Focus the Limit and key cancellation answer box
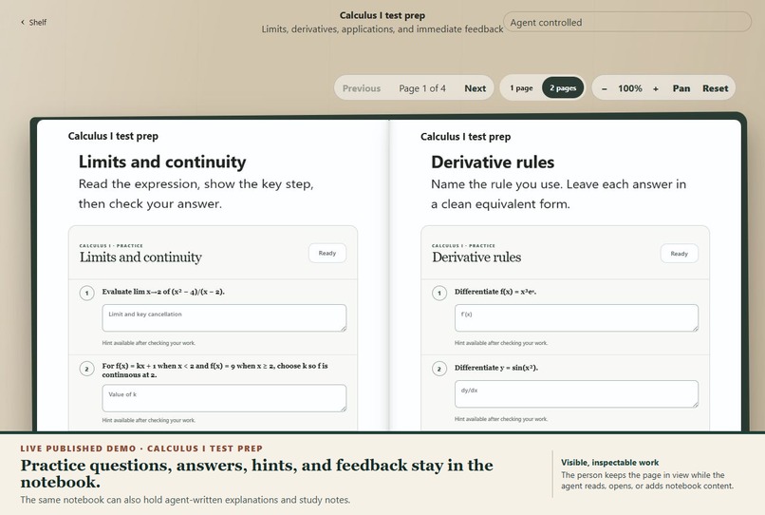This screenshot has width=765, height=515. pyautogui.click(x=224, y=318)
